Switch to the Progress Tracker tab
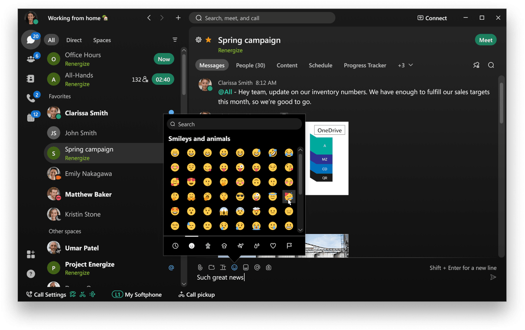Viewport: 525px width, 330px height. [365, 65]
